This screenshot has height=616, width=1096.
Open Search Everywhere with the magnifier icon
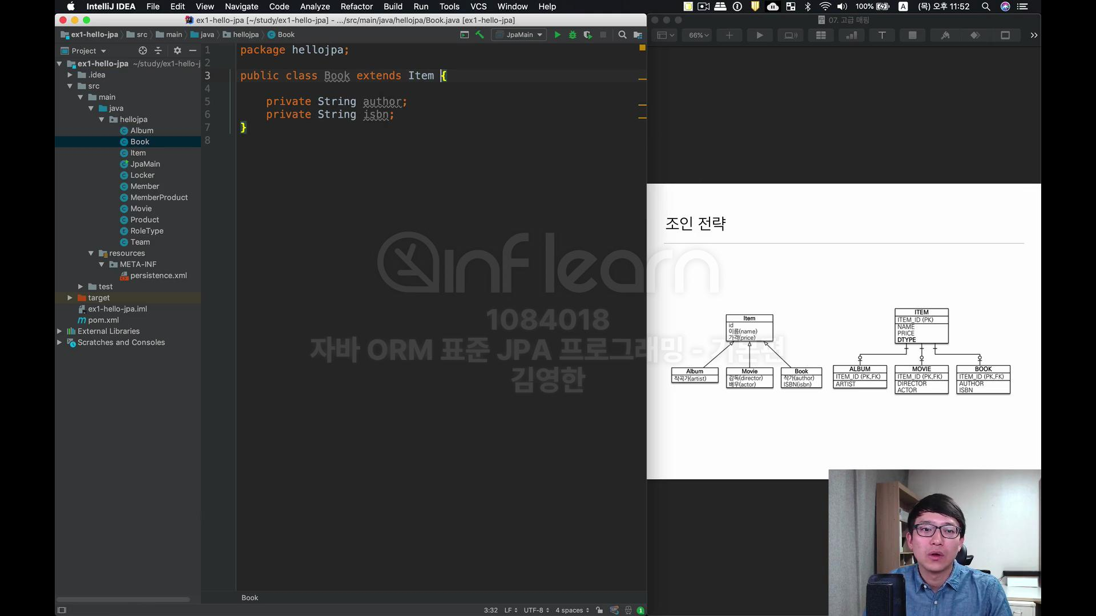point(622,35)
